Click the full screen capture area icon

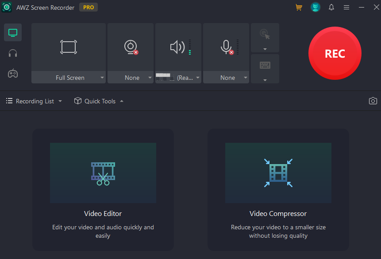[69, 47]
